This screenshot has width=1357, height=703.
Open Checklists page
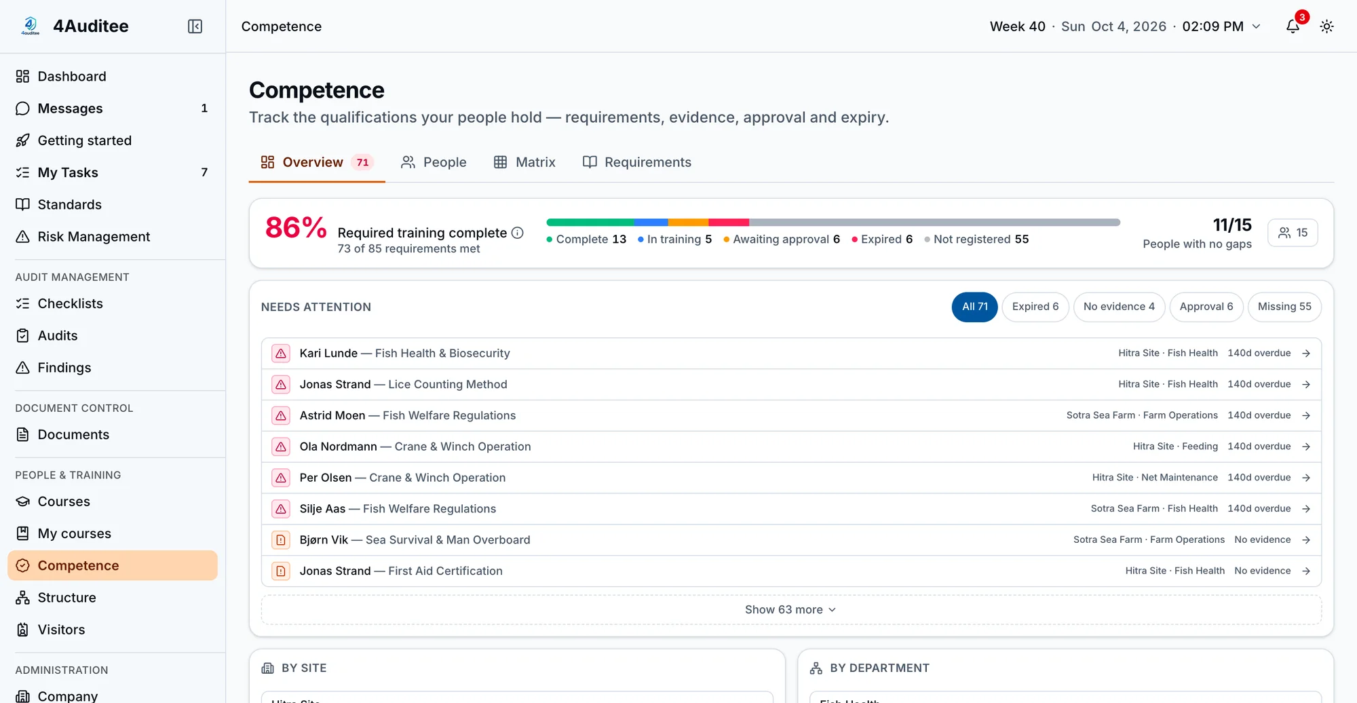113,303
